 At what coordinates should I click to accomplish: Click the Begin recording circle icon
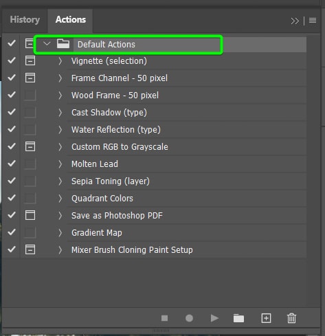point(189,318)
